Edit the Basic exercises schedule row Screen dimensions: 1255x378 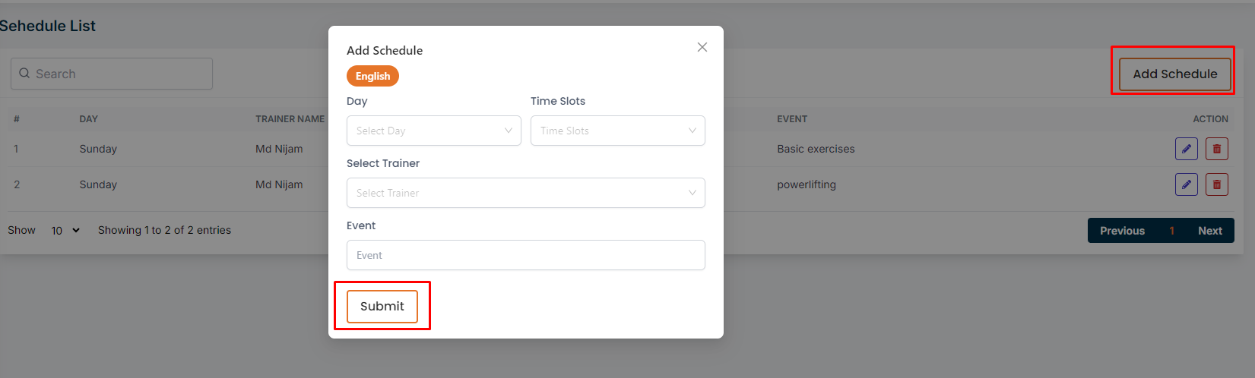tap(1186, 149)
